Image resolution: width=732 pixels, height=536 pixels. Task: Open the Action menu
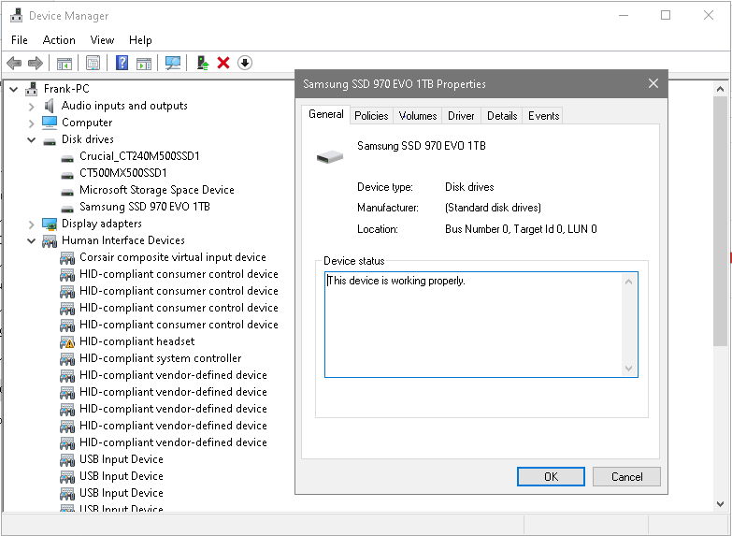click(59, 40)
